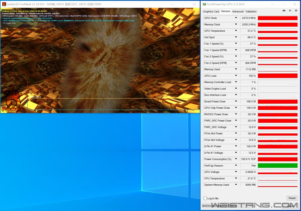The height and width of the screenshot is (211, 301).
Task: Click the System Memory Used value 6095 MB
Action: click(x=248, y=185)
